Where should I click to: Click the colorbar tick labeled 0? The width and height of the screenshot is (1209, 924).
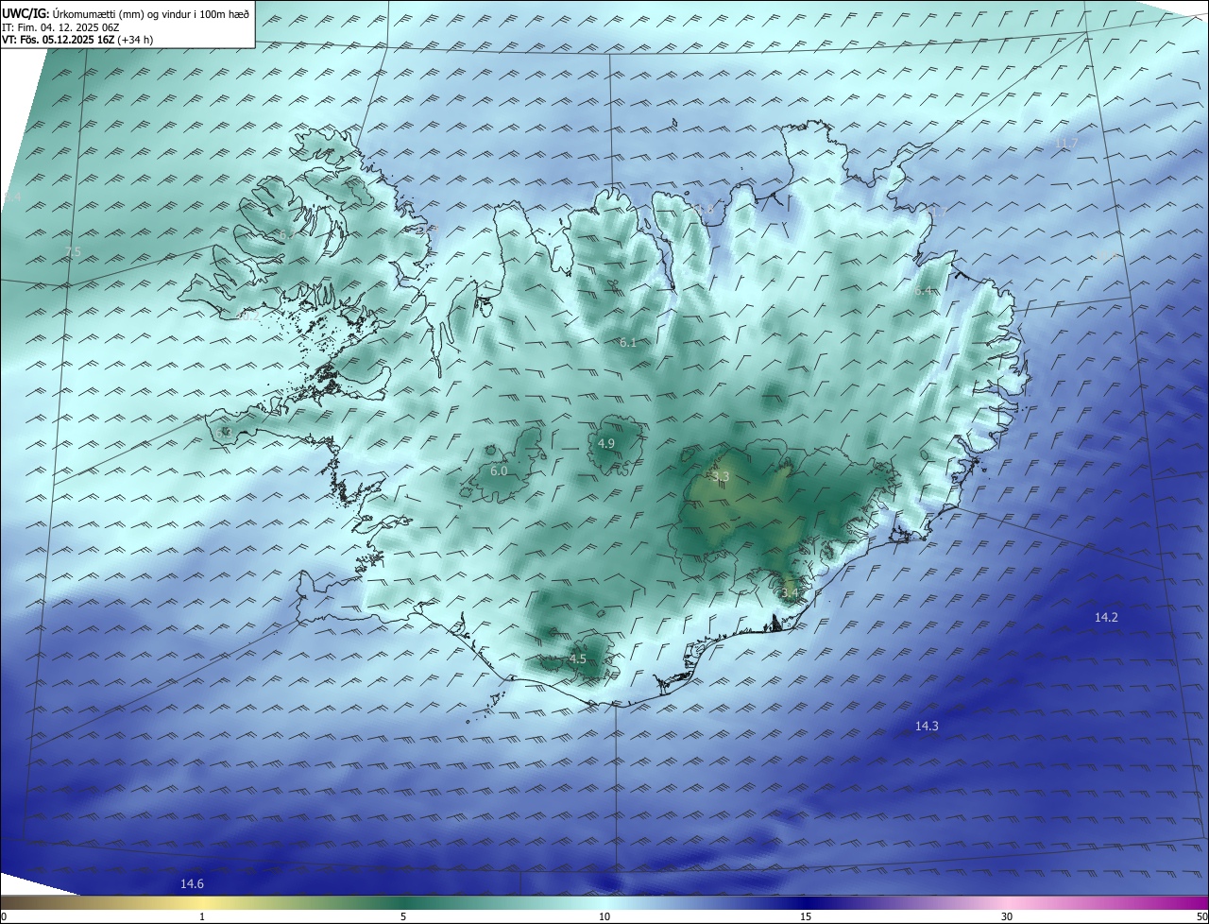pyautogui.click(x=4, y=916)
